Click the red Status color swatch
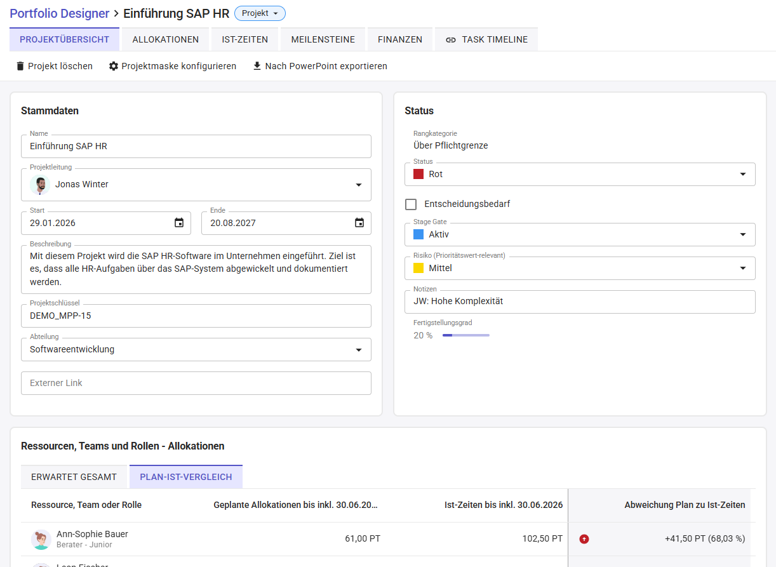 pos(418,174)
